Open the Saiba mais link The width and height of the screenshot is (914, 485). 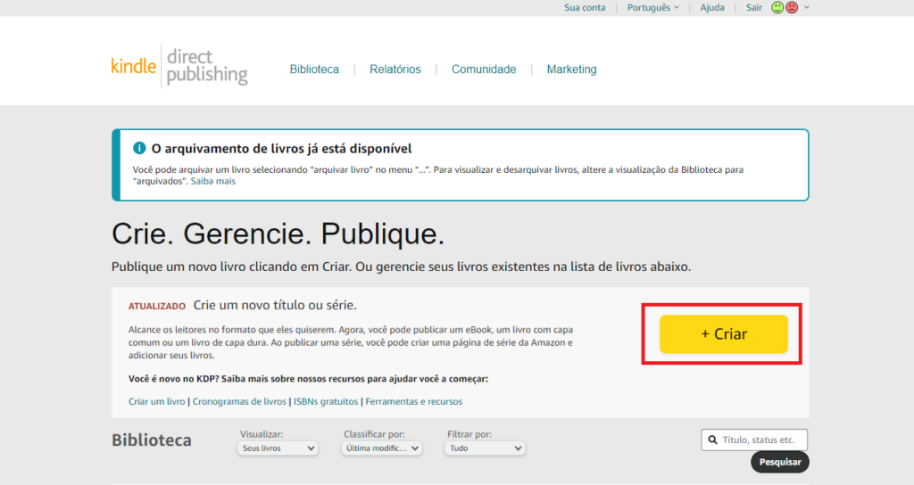(213, 181)
